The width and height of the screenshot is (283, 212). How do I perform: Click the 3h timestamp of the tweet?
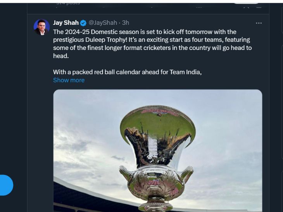pos(126,23)
